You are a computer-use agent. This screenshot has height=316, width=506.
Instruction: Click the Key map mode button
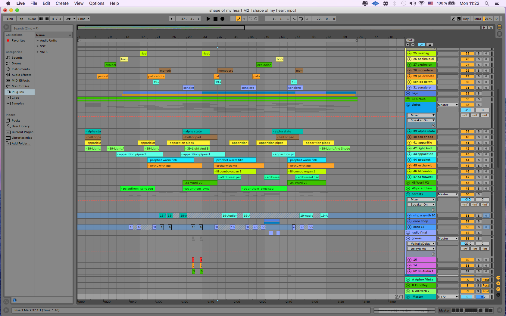(x=466, y=19)
